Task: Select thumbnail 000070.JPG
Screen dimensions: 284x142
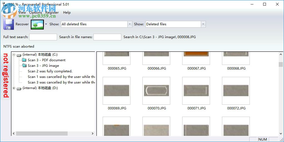Action: 156,91
